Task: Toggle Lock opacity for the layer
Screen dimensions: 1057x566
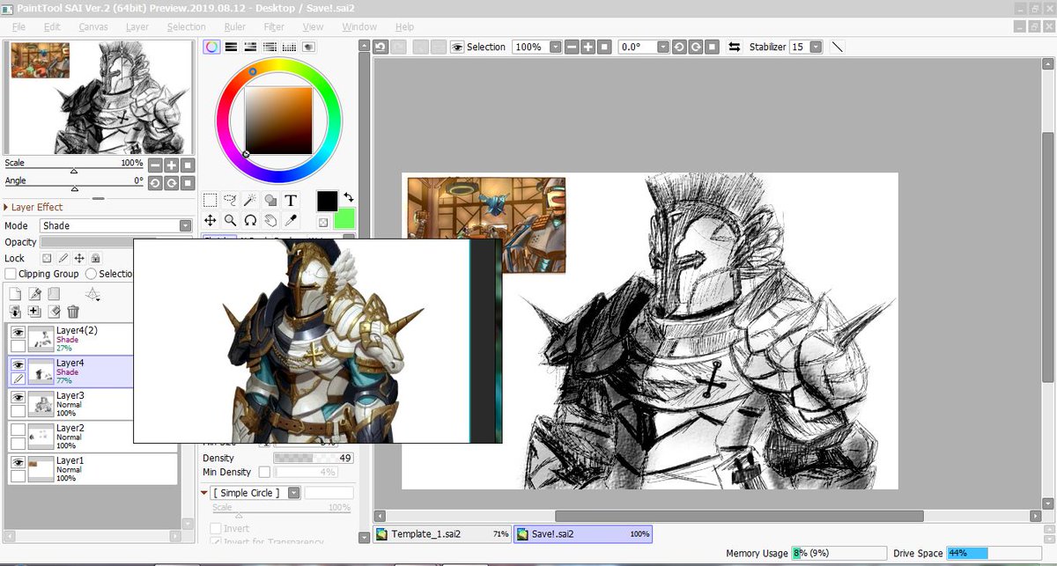Action: pos(48,258)
